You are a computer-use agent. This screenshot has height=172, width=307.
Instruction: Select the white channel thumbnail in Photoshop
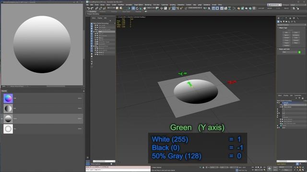pyautogui.click(x=8, y=129)
